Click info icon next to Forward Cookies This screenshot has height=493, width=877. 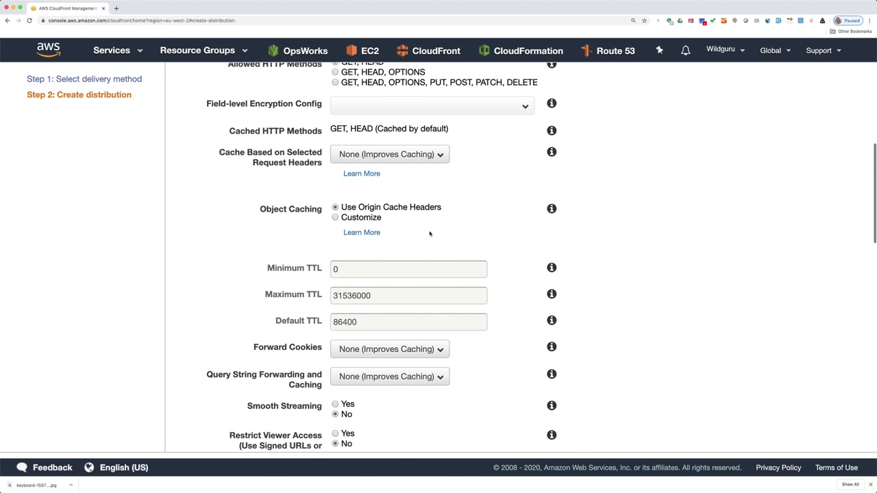click(x=552, y=347)
